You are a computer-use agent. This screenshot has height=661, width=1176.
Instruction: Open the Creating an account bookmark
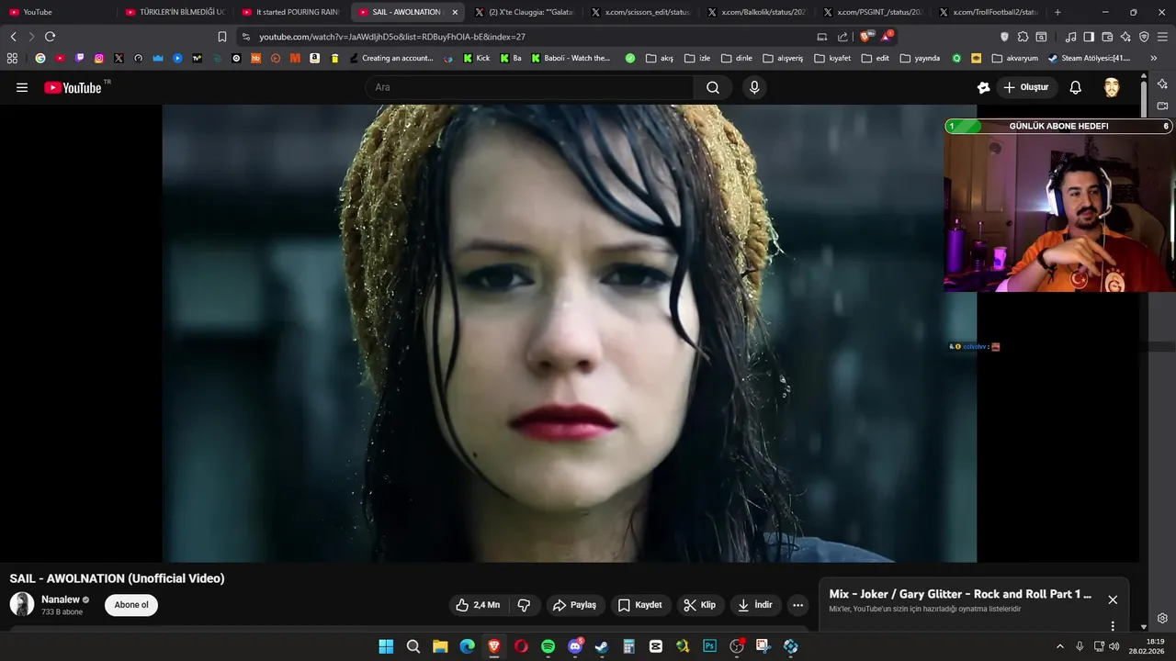[391, 58]
